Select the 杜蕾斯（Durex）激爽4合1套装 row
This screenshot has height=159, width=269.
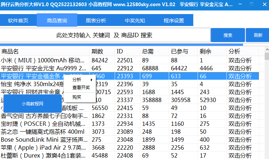(x=129, y=155)
